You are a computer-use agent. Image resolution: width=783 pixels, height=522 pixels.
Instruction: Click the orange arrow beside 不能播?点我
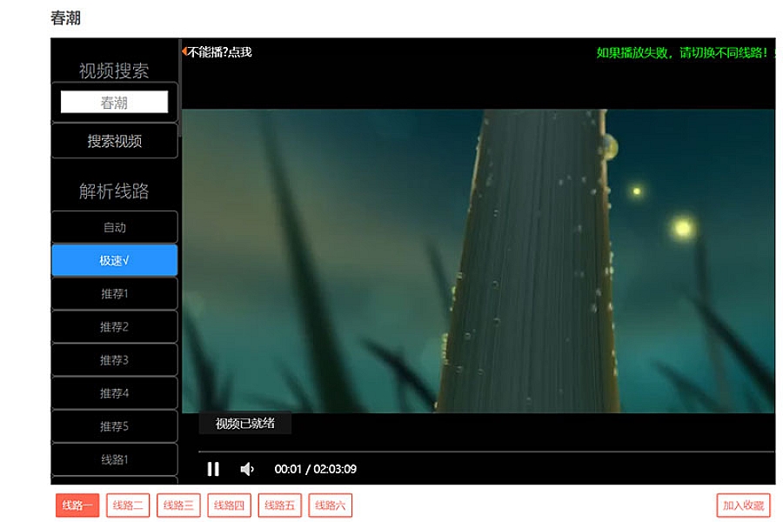pyautogui.click(x=184, y=51)
